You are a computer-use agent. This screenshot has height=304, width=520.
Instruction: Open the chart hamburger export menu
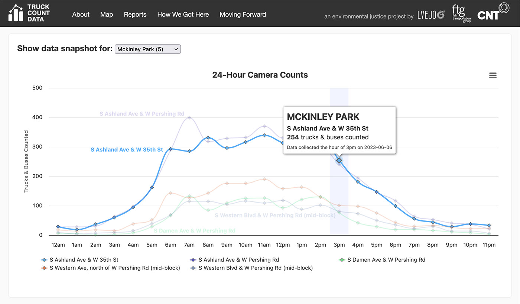tap(493, 75)
